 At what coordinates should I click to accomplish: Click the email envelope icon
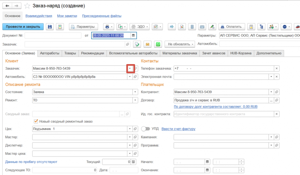point(147,44)
